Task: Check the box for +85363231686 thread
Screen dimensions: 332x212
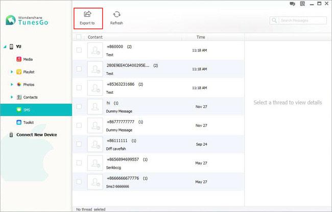Action: coord(79,88)
